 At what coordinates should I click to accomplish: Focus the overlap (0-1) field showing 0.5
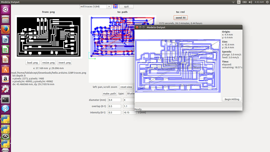(114, 106)
